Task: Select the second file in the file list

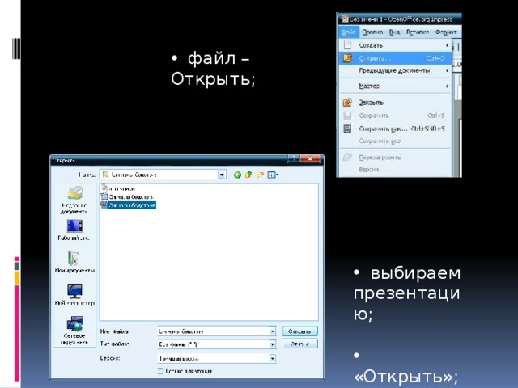Action: tap(127, 197)
